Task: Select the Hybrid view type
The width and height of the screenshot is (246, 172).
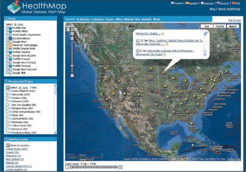Action: point(232,26)
